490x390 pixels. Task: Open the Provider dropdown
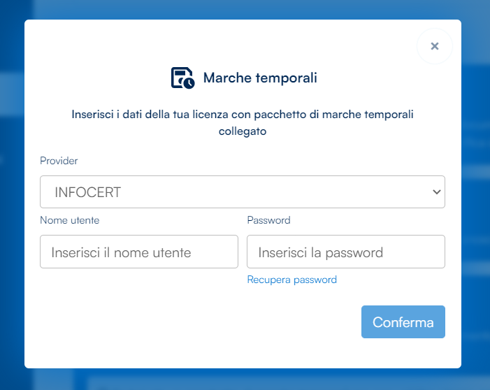[x=242, y=192]
